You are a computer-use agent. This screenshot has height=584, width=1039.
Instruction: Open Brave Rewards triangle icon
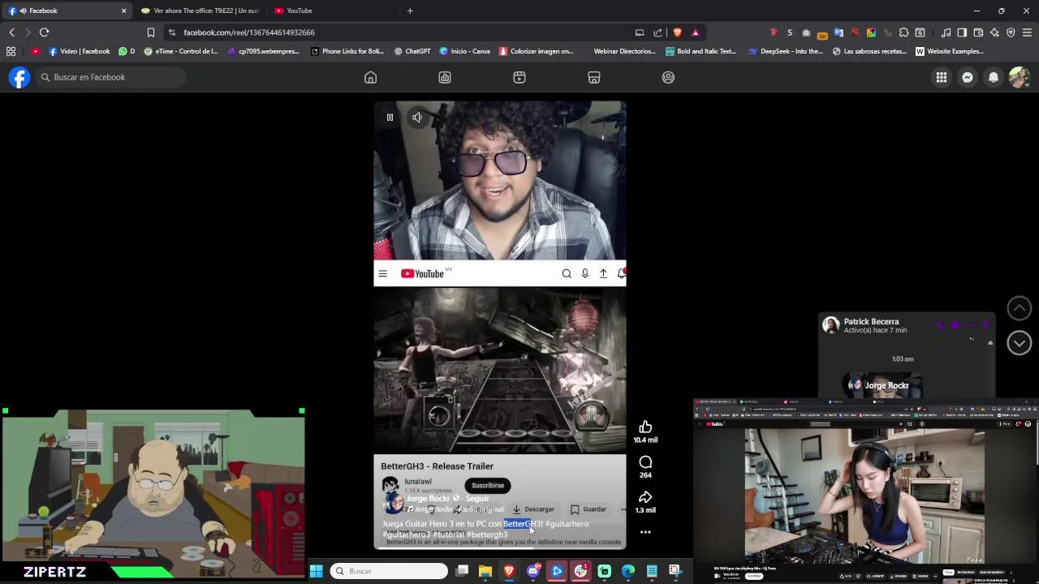coord(696,32)
